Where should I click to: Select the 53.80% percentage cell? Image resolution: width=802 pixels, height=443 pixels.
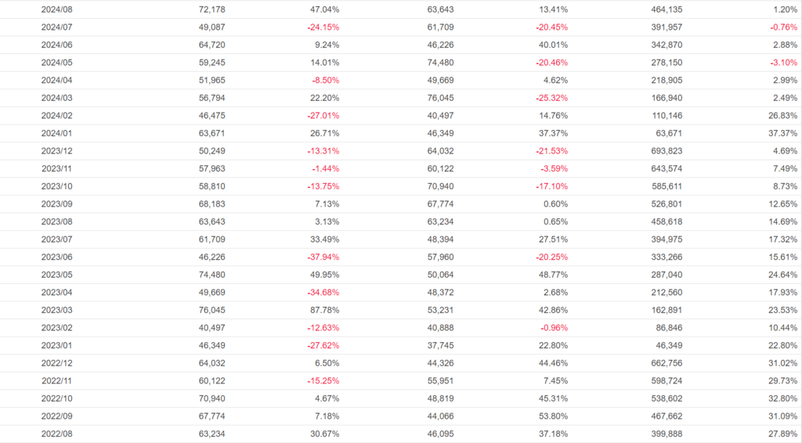pos(553,416)
